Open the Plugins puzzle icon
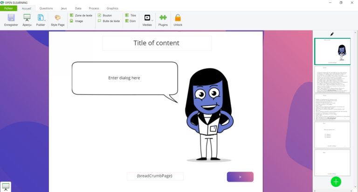358x192 pixels. tap(163, 18)
